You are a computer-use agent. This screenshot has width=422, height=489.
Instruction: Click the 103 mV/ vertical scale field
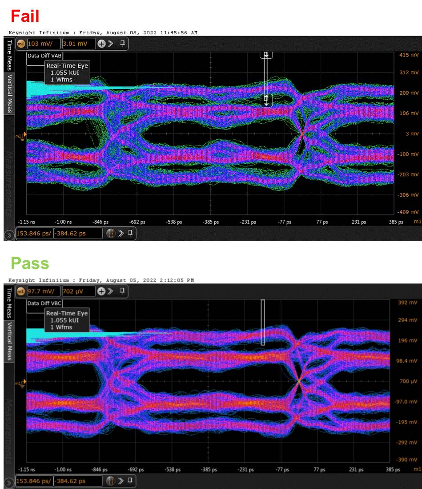44,44
